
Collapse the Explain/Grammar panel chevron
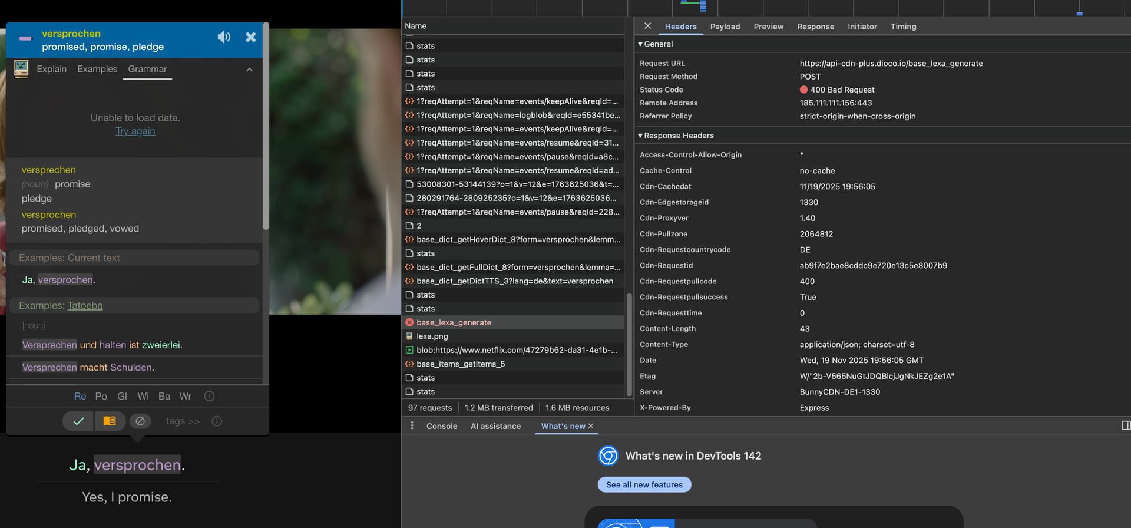pyautogui.click(x=249, y=70)
